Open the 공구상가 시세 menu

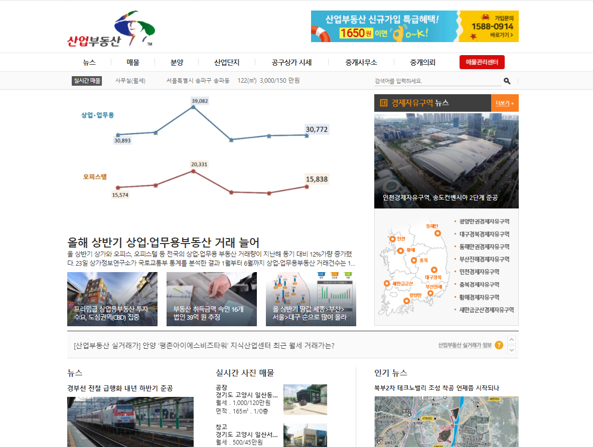291,63
